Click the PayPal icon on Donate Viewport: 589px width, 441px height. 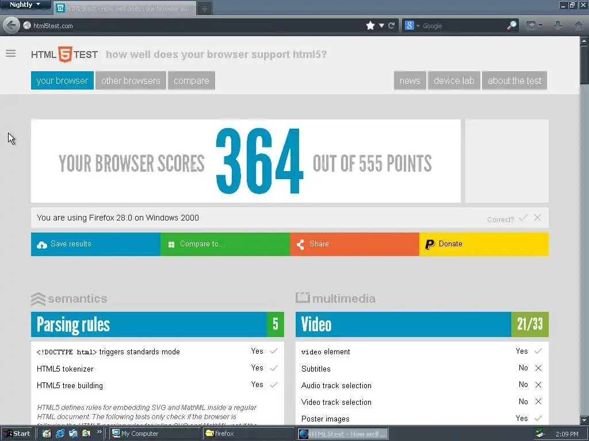pyautogui.click(x=430, y=245)
